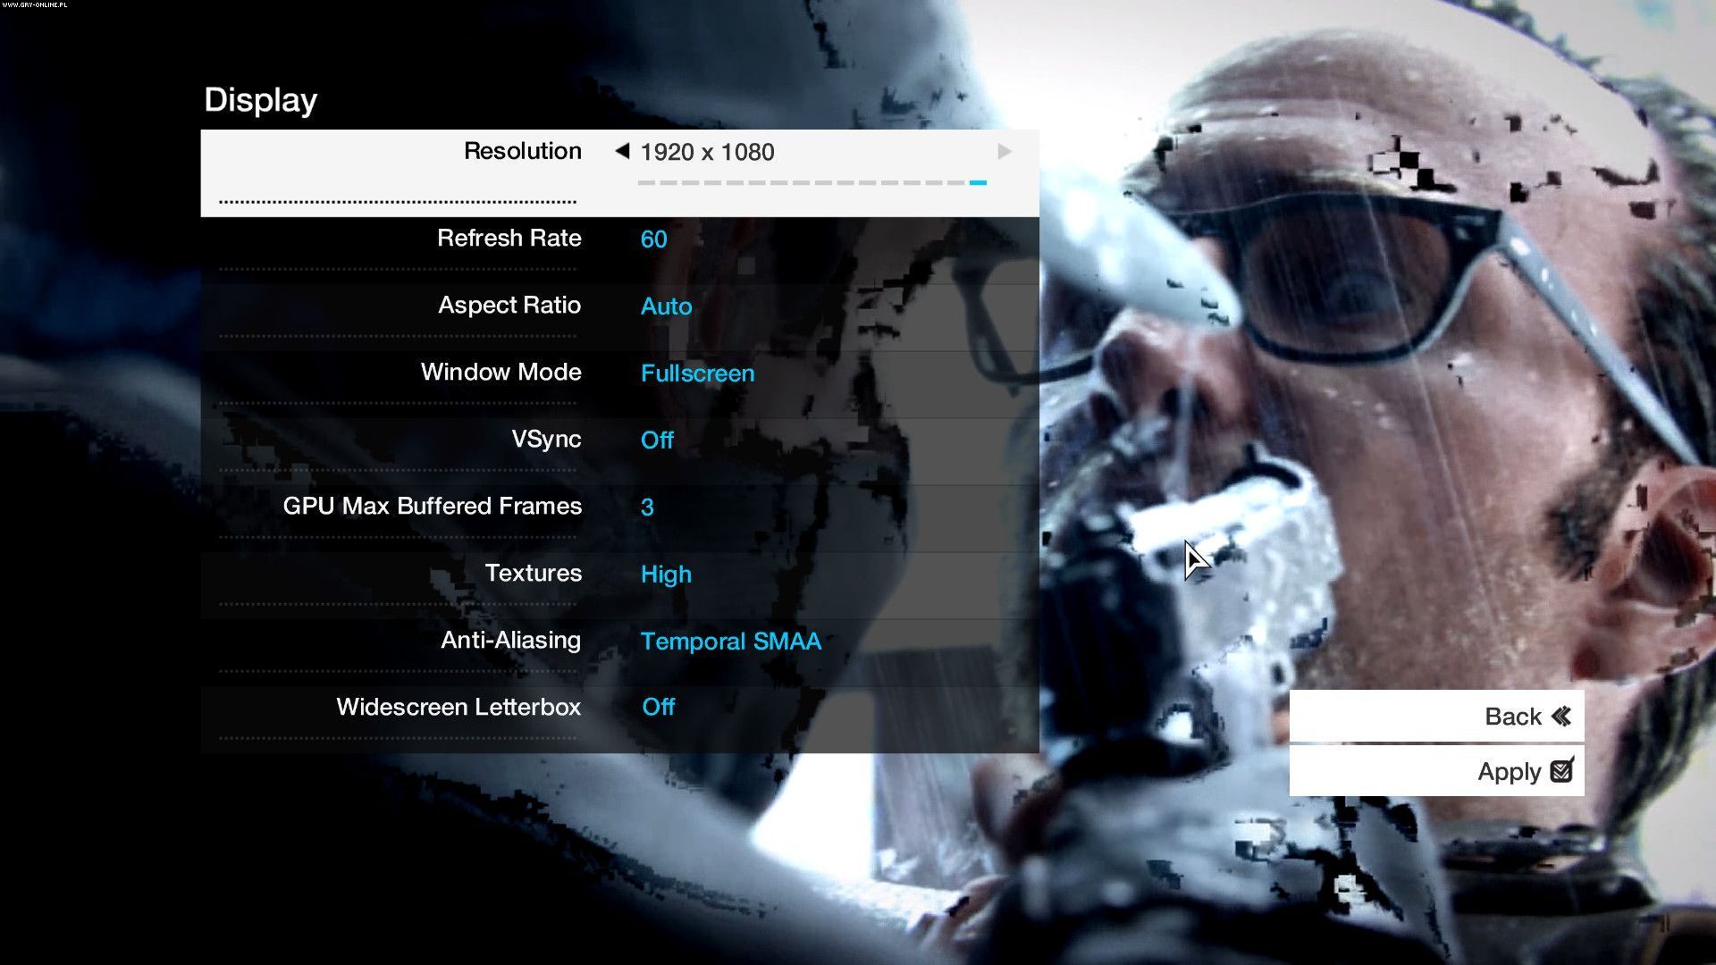Click the 1920 x 1080 resolution value
1716x965 pixels.
point(707,152)
